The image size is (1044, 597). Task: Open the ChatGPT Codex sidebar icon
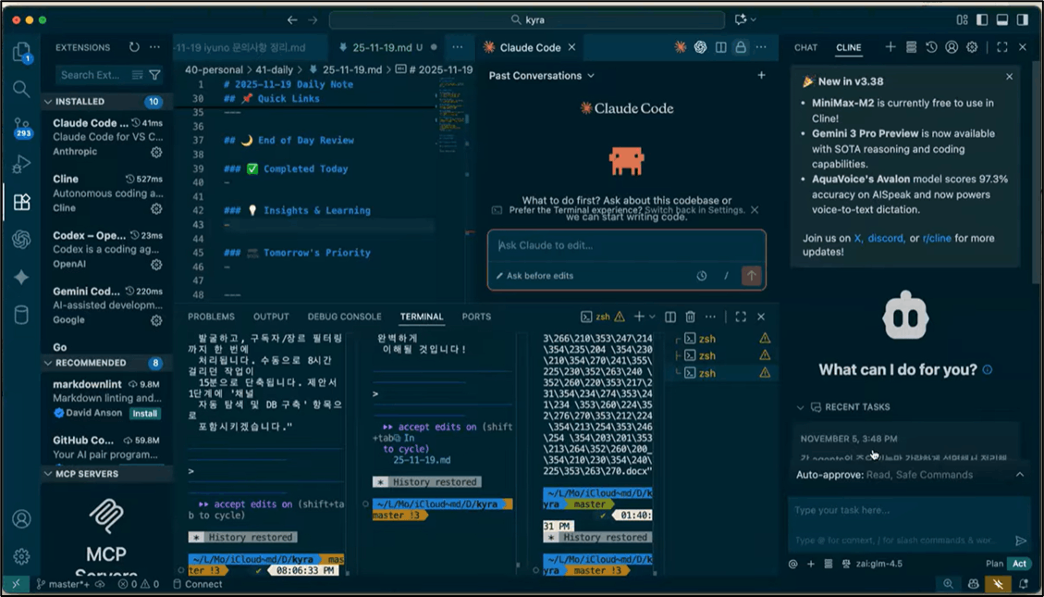point(21,239)
